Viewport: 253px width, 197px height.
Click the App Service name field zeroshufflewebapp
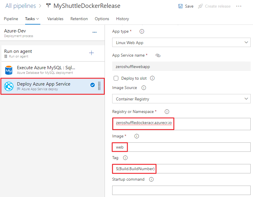[x=181, y=67]
